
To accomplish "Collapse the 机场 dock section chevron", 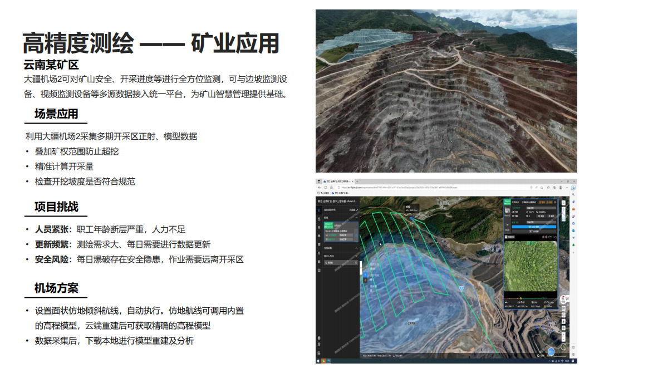I will click(356, 218).
